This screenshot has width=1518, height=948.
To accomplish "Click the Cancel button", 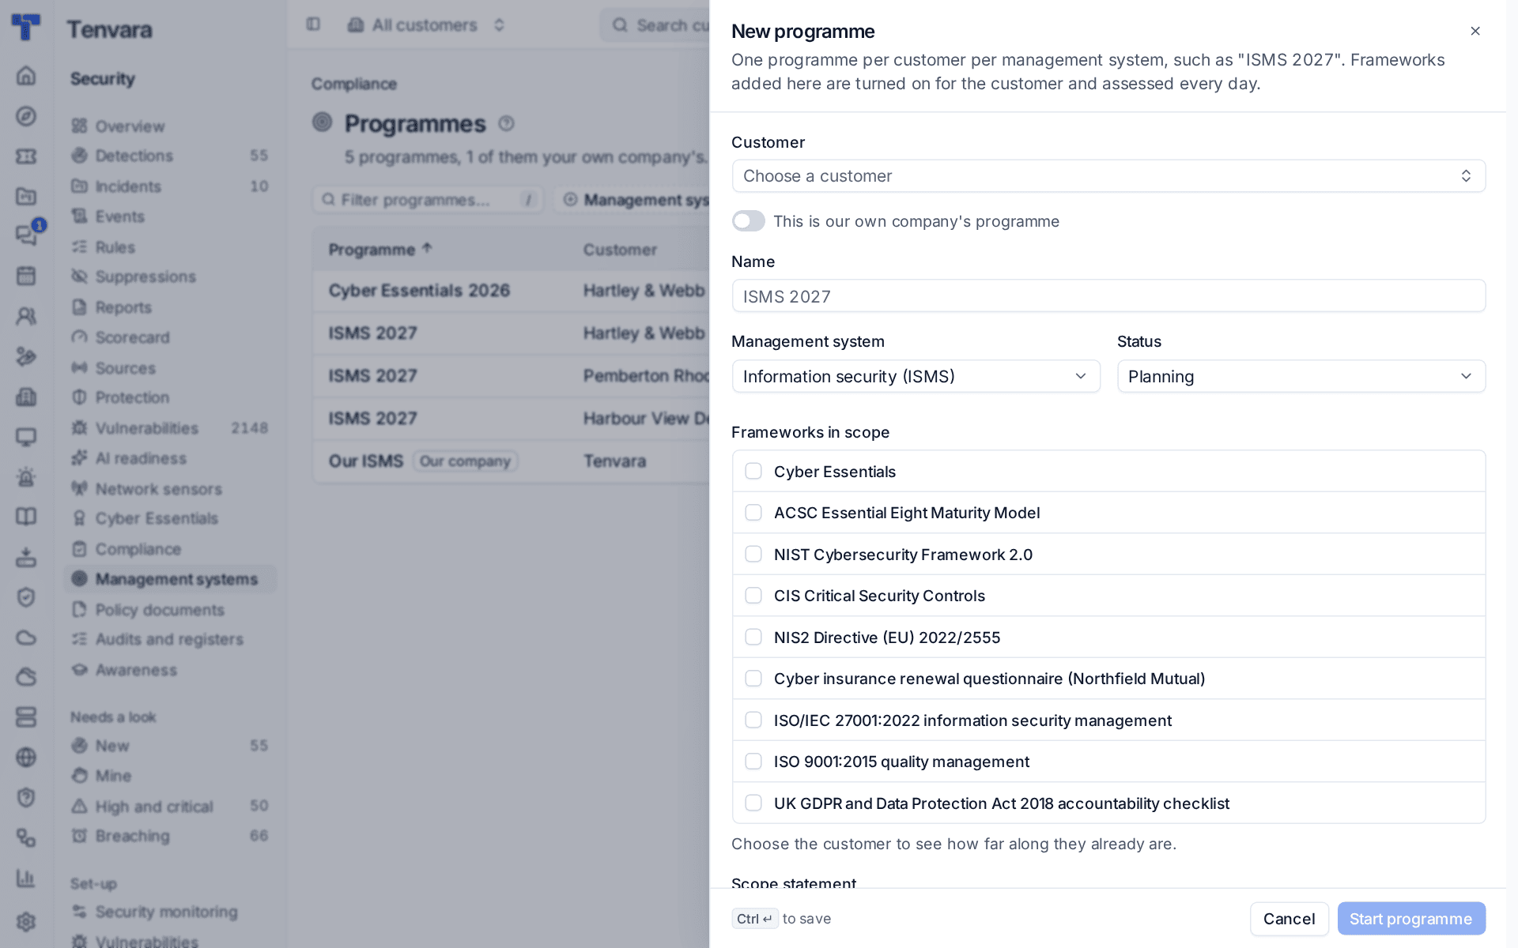I will click(x=1289, y=919).
